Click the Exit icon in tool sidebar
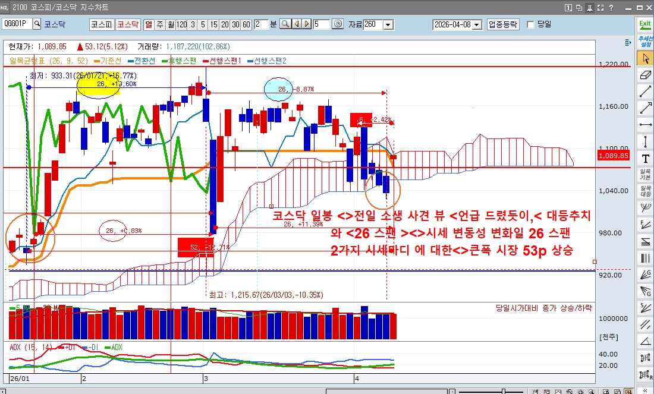This screenshot has height=394, width=654. coord(645,24)
